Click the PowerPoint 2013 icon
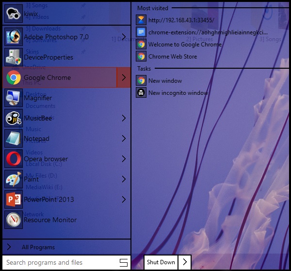291x271 pixels. tap(14, 199)
